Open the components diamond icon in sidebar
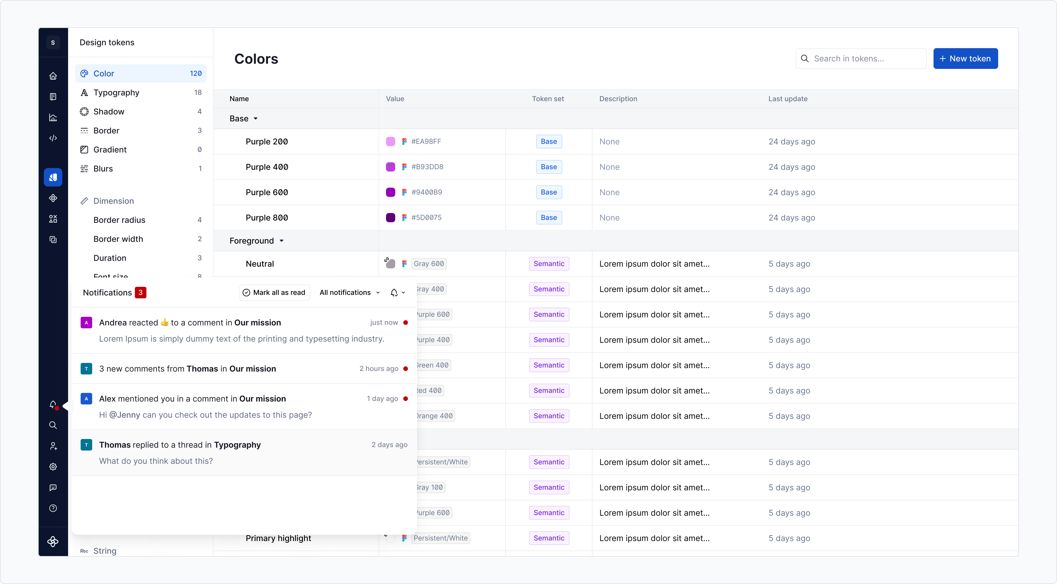This screenshot has width=1057, height=584. click(x=53, y=198)
